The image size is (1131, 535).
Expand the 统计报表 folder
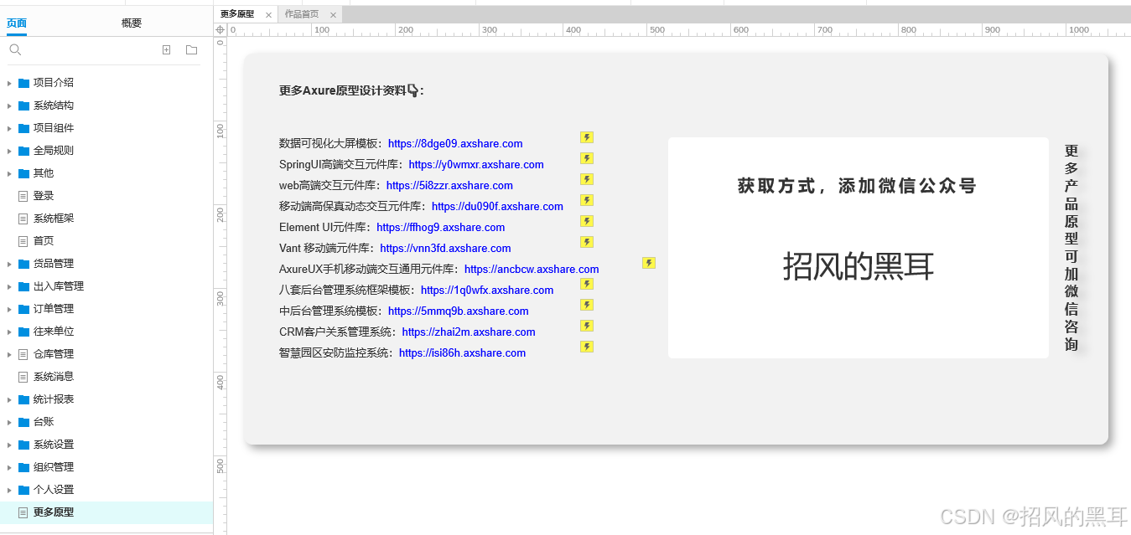9,399
